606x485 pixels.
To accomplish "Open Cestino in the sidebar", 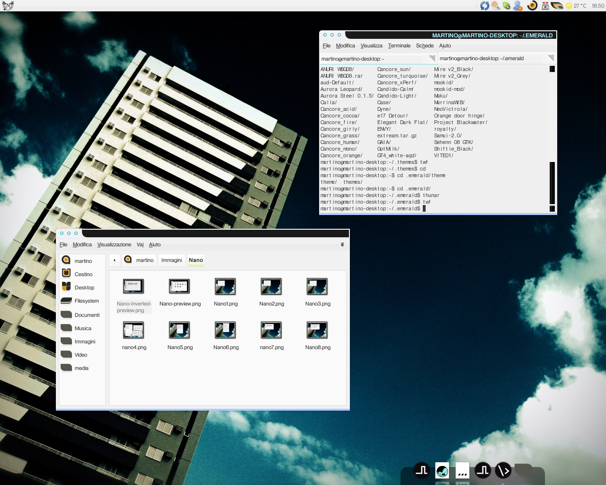I will click(x=82, y=274).
